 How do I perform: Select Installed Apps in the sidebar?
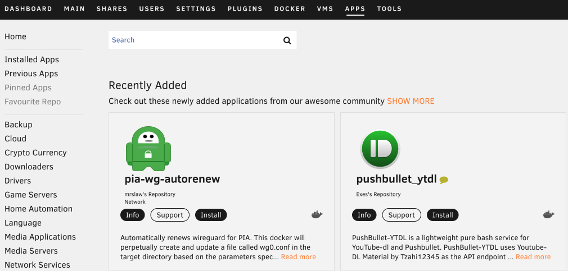[x=31, y=59]
